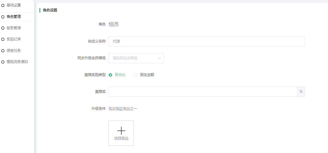
Task: Click the 固定金额 label text
Action: [x=147, y=75]
